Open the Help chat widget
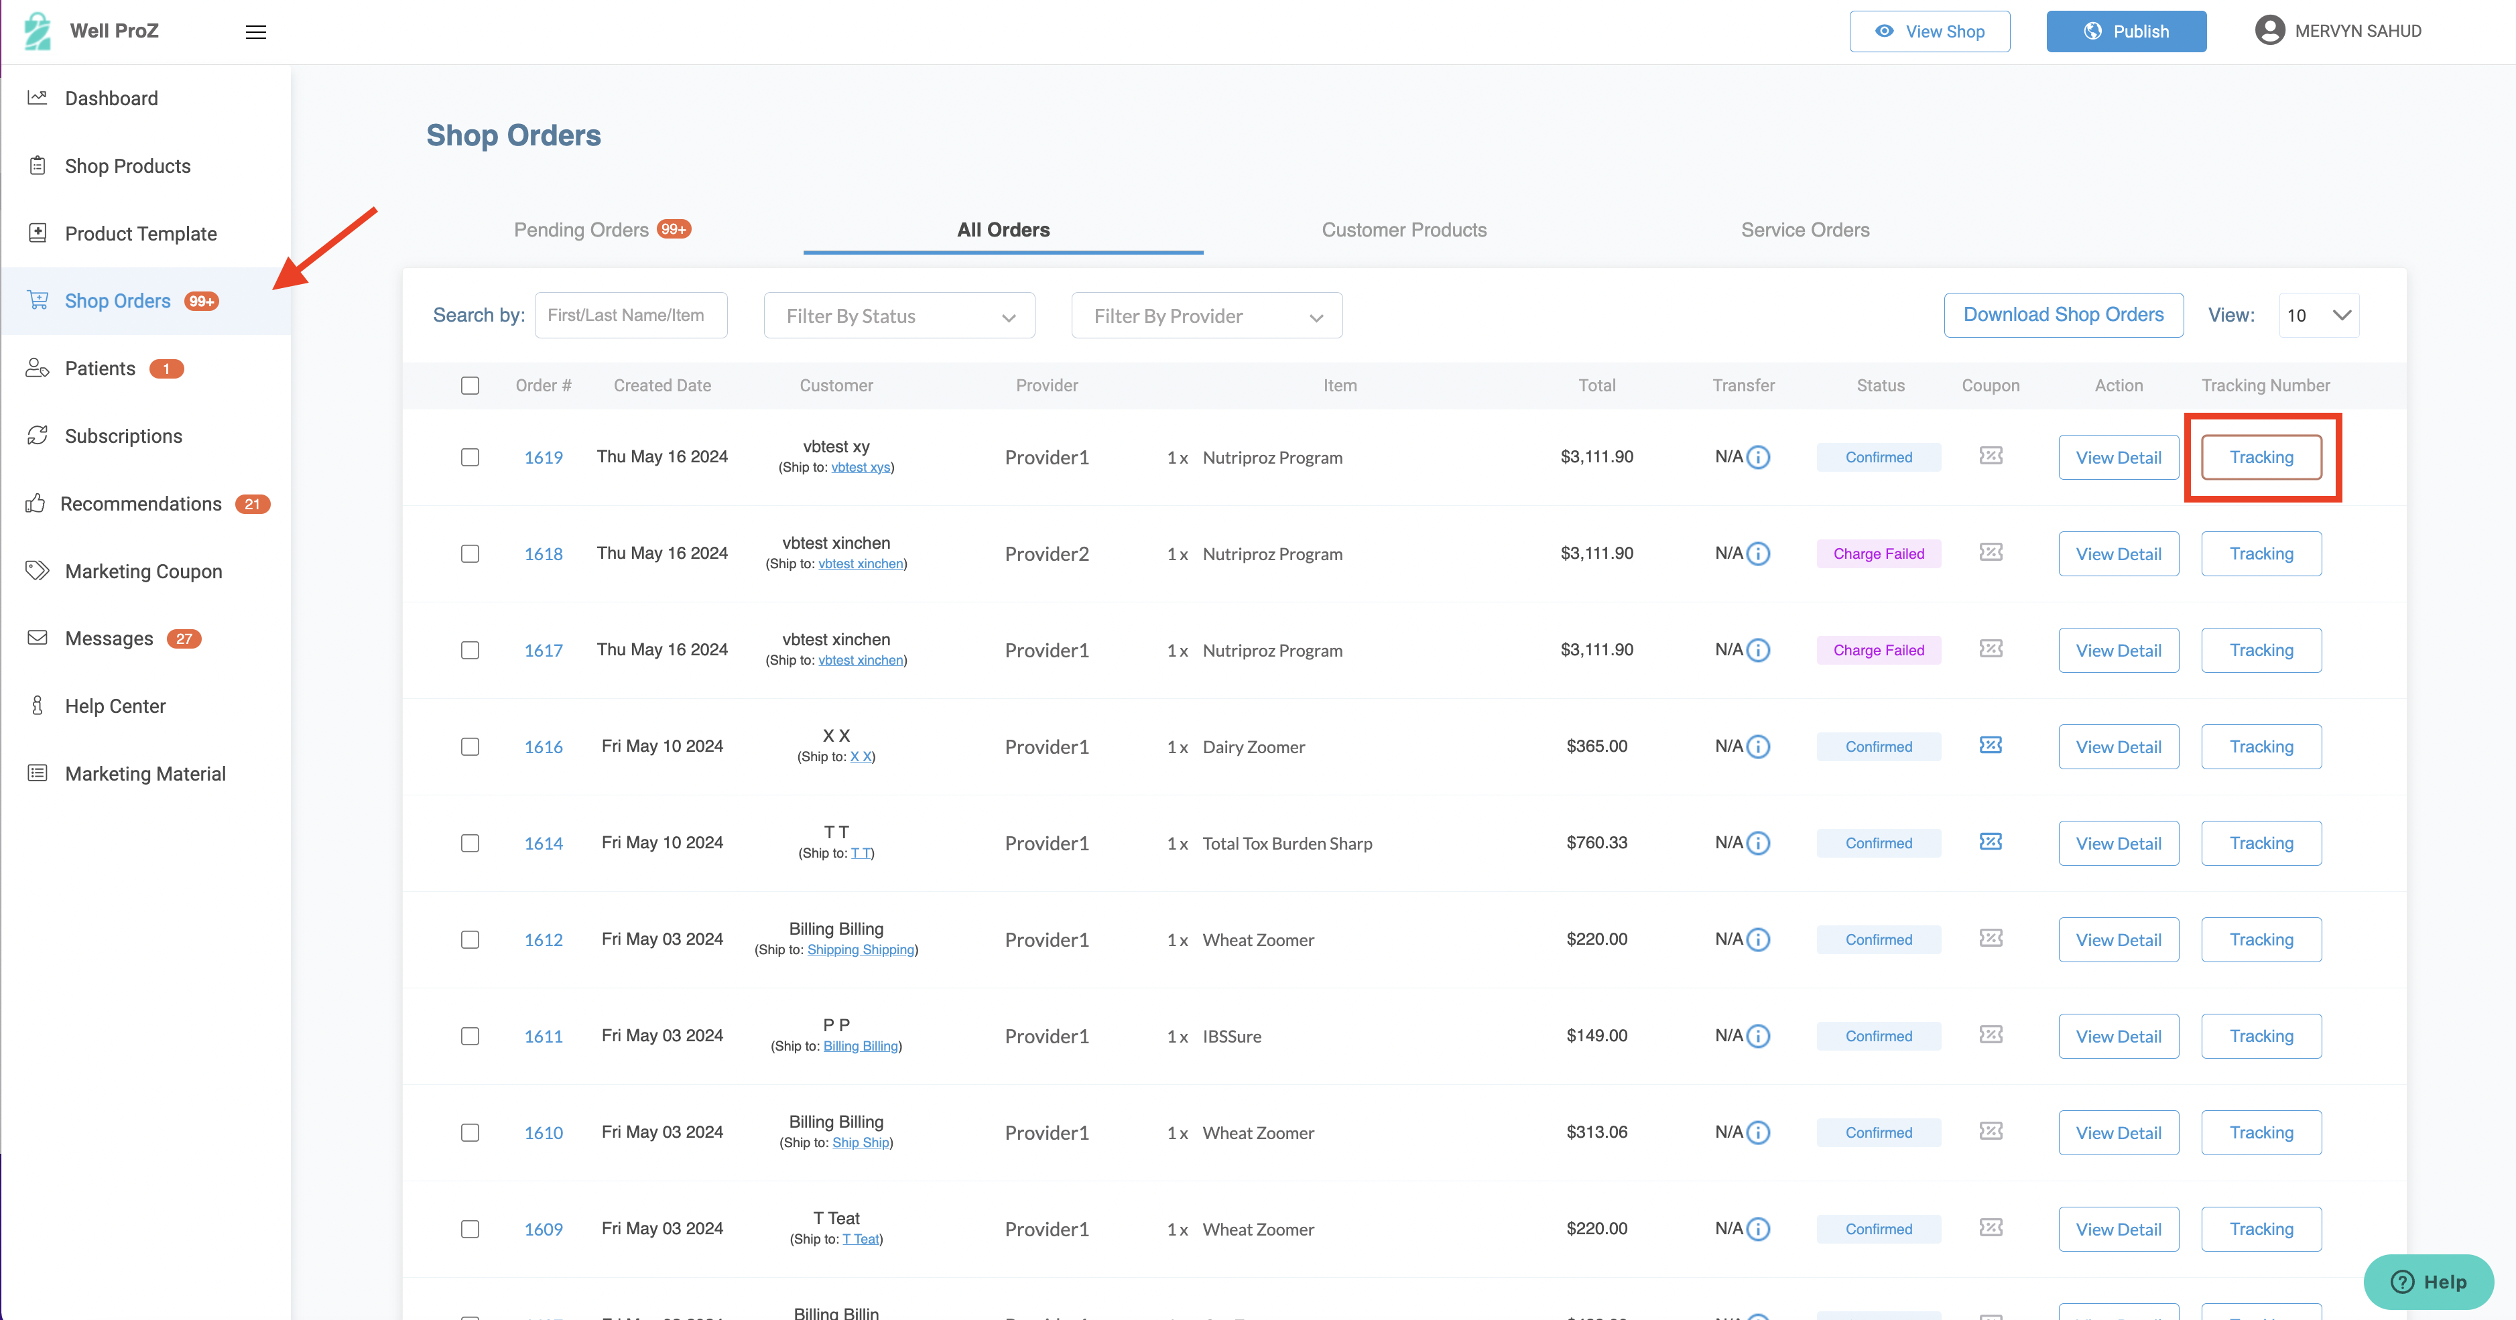The height and width of the screenshot is (1320, 2516). pos(2428,1282)
